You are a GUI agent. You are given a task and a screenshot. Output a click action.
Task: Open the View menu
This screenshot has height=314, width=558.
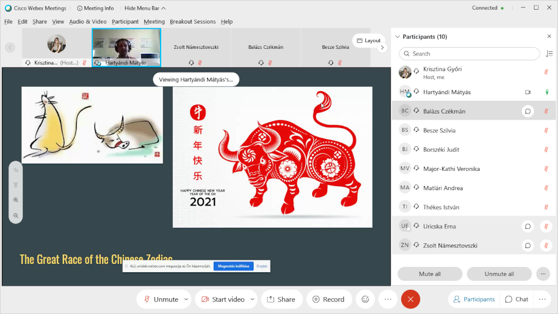(58, 22)
